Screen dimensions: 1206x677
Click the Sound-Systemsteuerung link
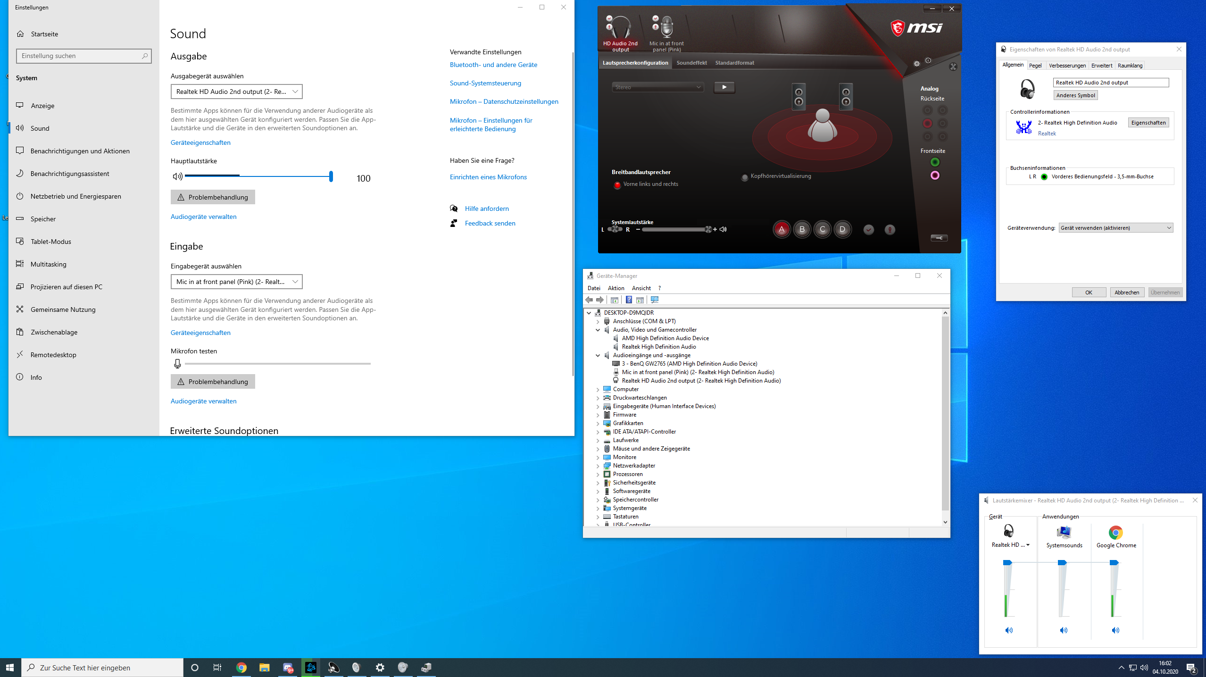pyautogui.click(x=485, y=83)
